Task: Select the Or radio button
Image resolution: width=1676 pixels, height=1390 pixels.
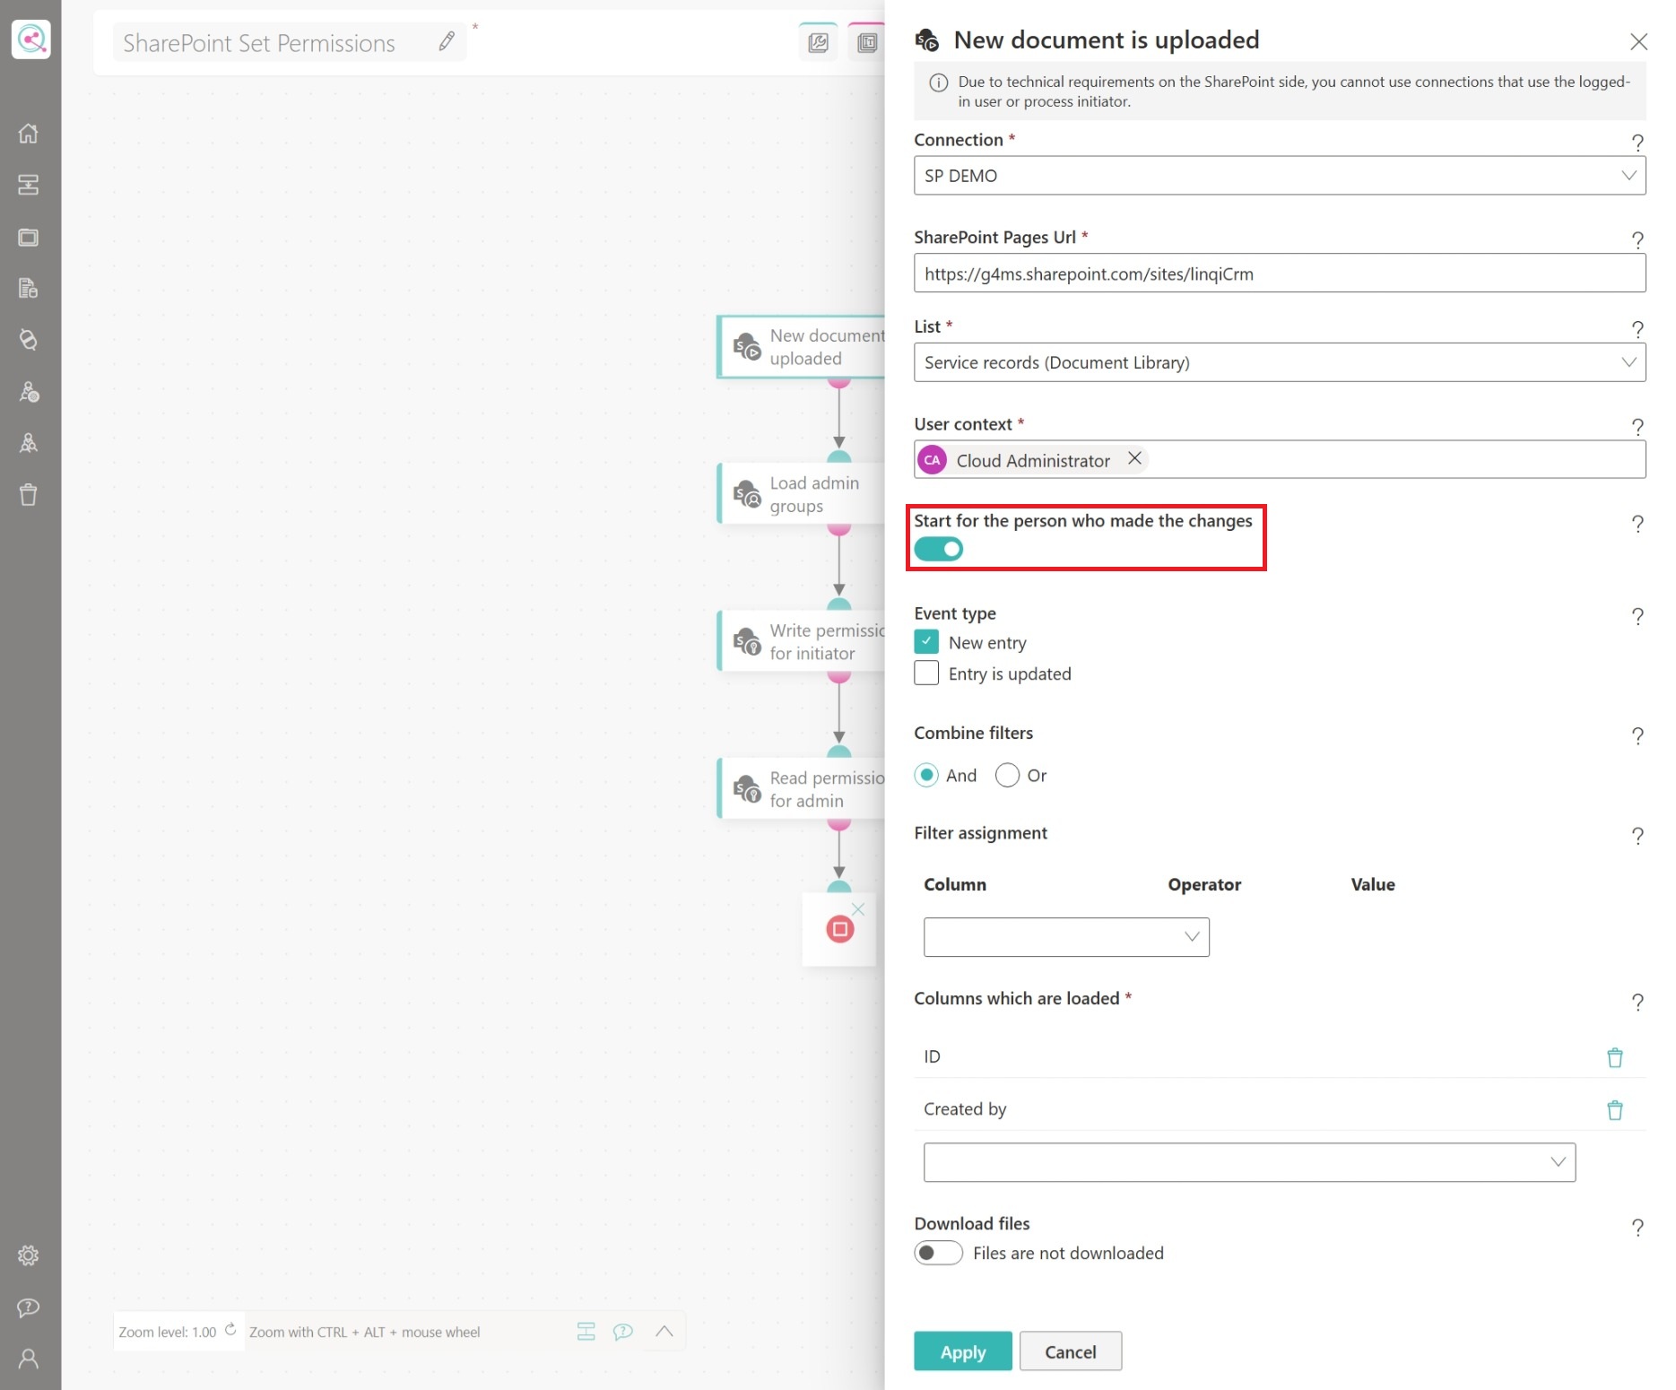Action: (x=1007, y=775)
